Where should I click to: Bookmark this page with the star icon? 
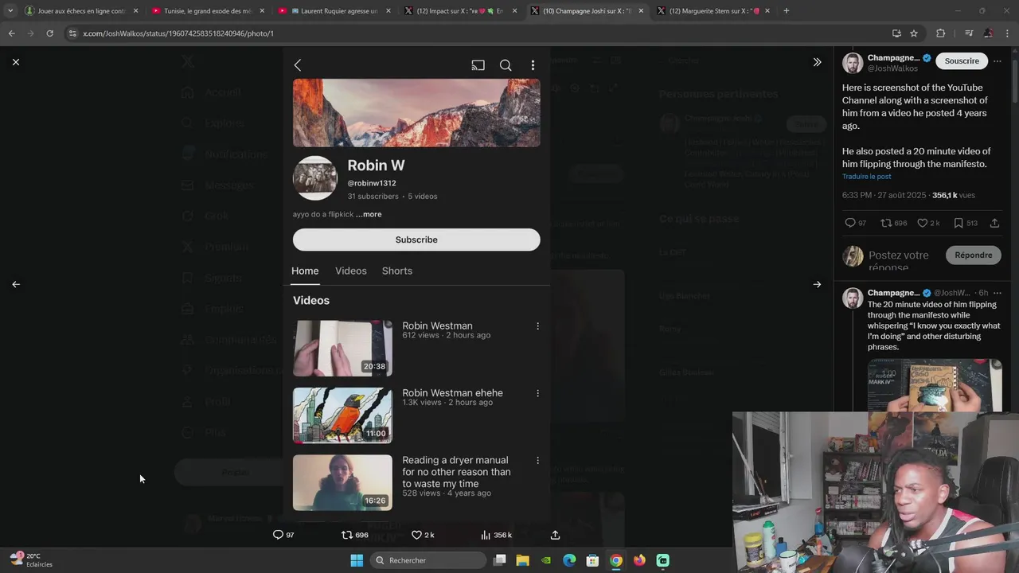pos(914,33)
